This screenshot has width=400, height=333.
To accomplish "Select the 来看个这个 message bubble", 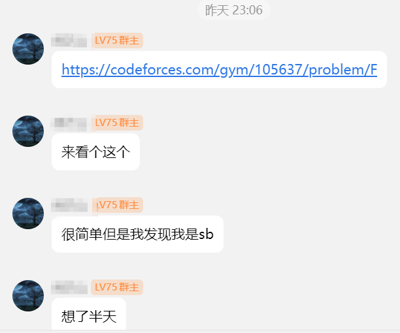I will [x=95, y=152].
